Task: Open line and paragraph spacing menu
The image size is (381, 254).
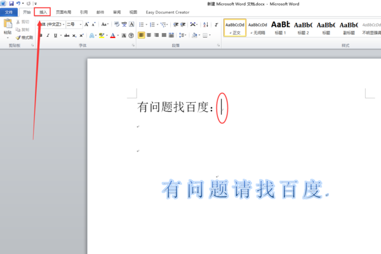Action: coord(182,36)
